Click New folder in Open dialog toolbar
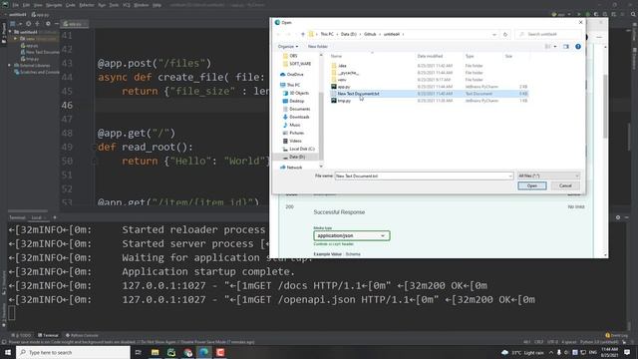Viewport: 638px width, 359px height. click(x=318, y=47)
